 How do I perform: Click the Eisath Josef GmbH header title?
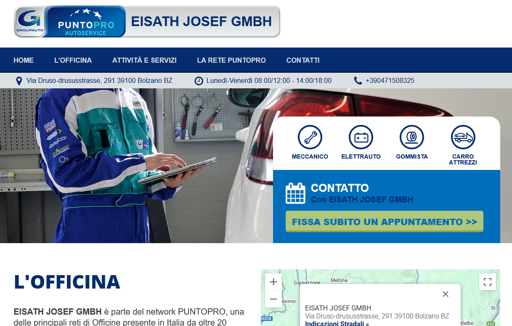(202, 21)
